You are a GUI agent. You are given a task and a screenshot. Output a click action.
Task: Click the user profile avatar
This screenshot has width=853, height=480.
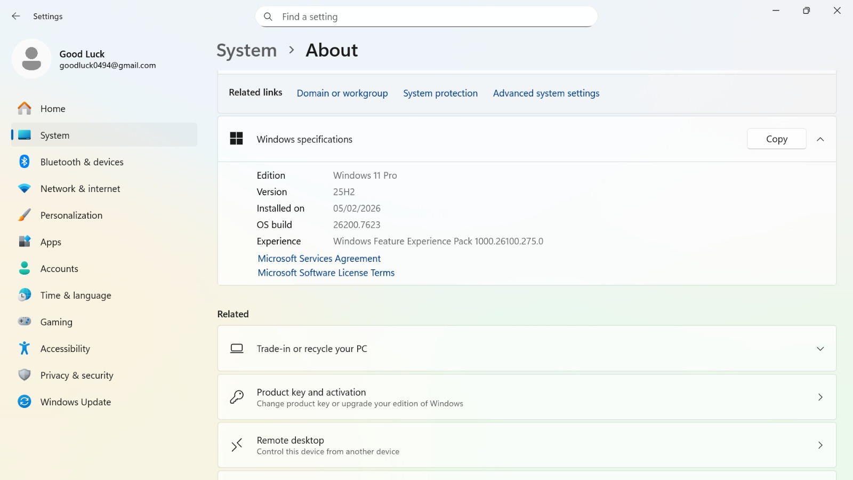31,59
